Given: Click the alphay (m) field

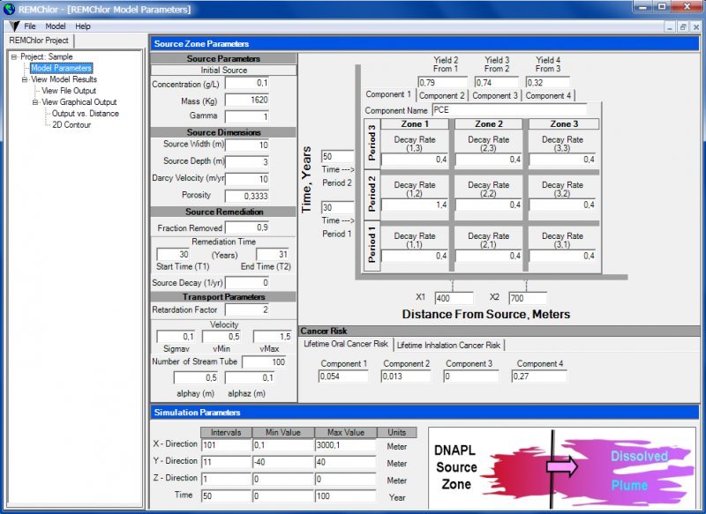Looking at the screenshot, I should coord(196,377).
